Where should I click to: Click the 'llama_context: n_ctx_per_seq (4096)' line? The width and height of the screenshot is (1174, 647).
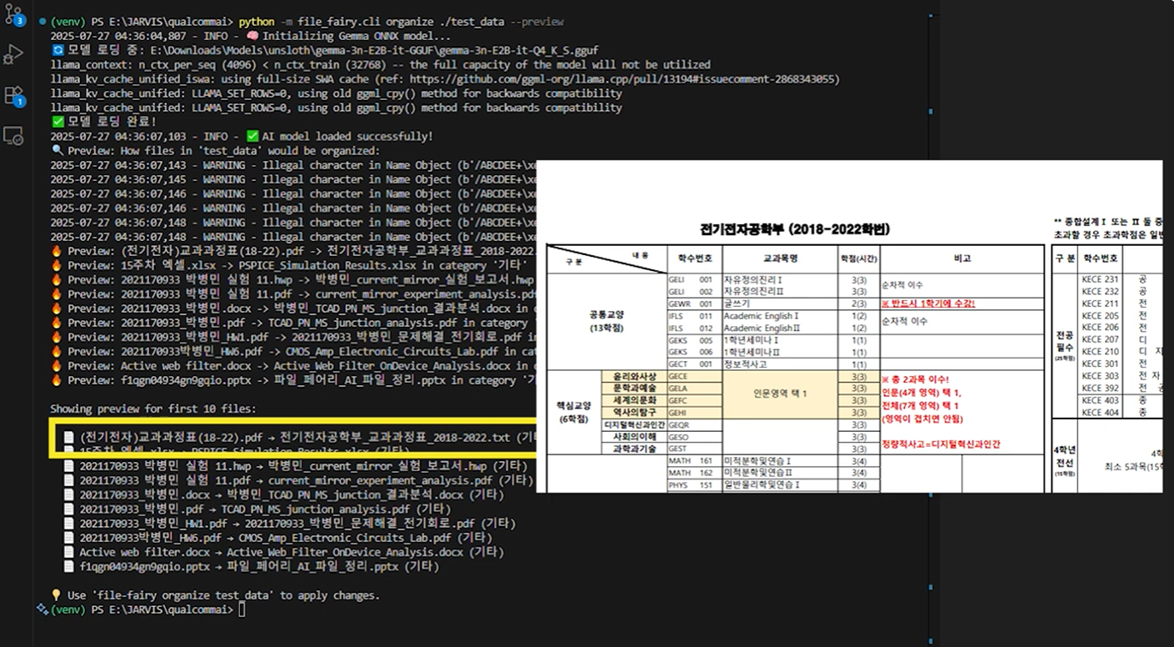381,64
